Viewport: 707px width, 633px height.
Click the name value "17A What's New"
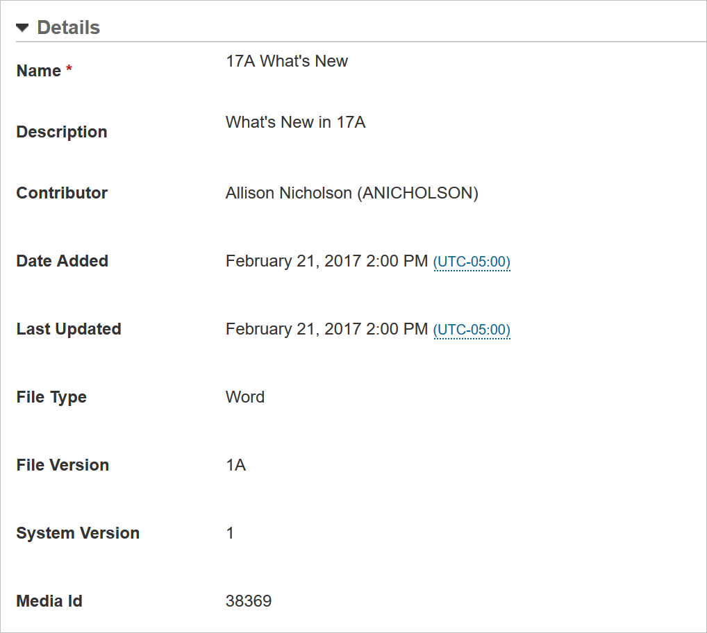[x=287, y=61]
